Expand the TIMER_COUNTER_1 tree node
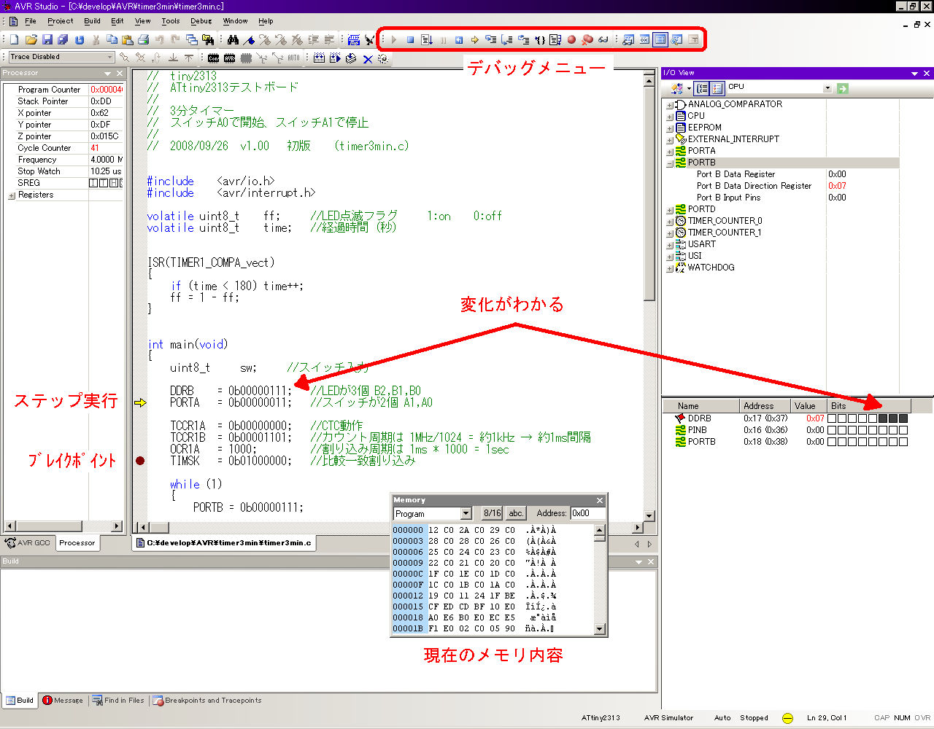The width and height of the screenshot is (934, 729). [x=669, y=233]
